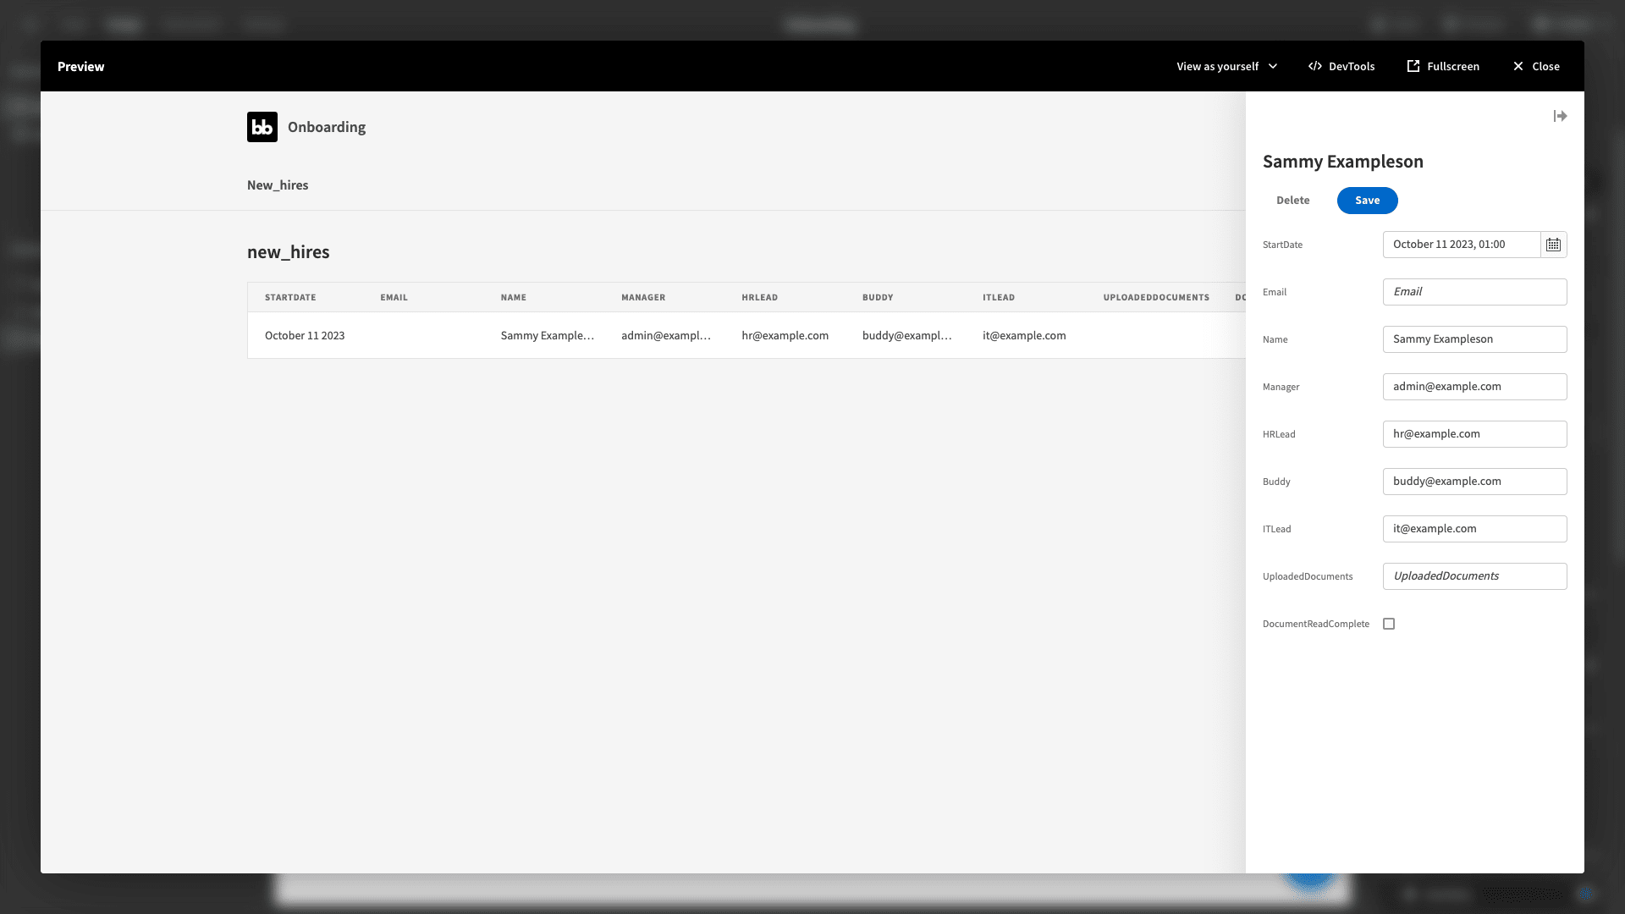Image resolution: width=1625 pixels, height=914 pixels.
Task: Click the Budibase logo icon
Action: (262, 127)
